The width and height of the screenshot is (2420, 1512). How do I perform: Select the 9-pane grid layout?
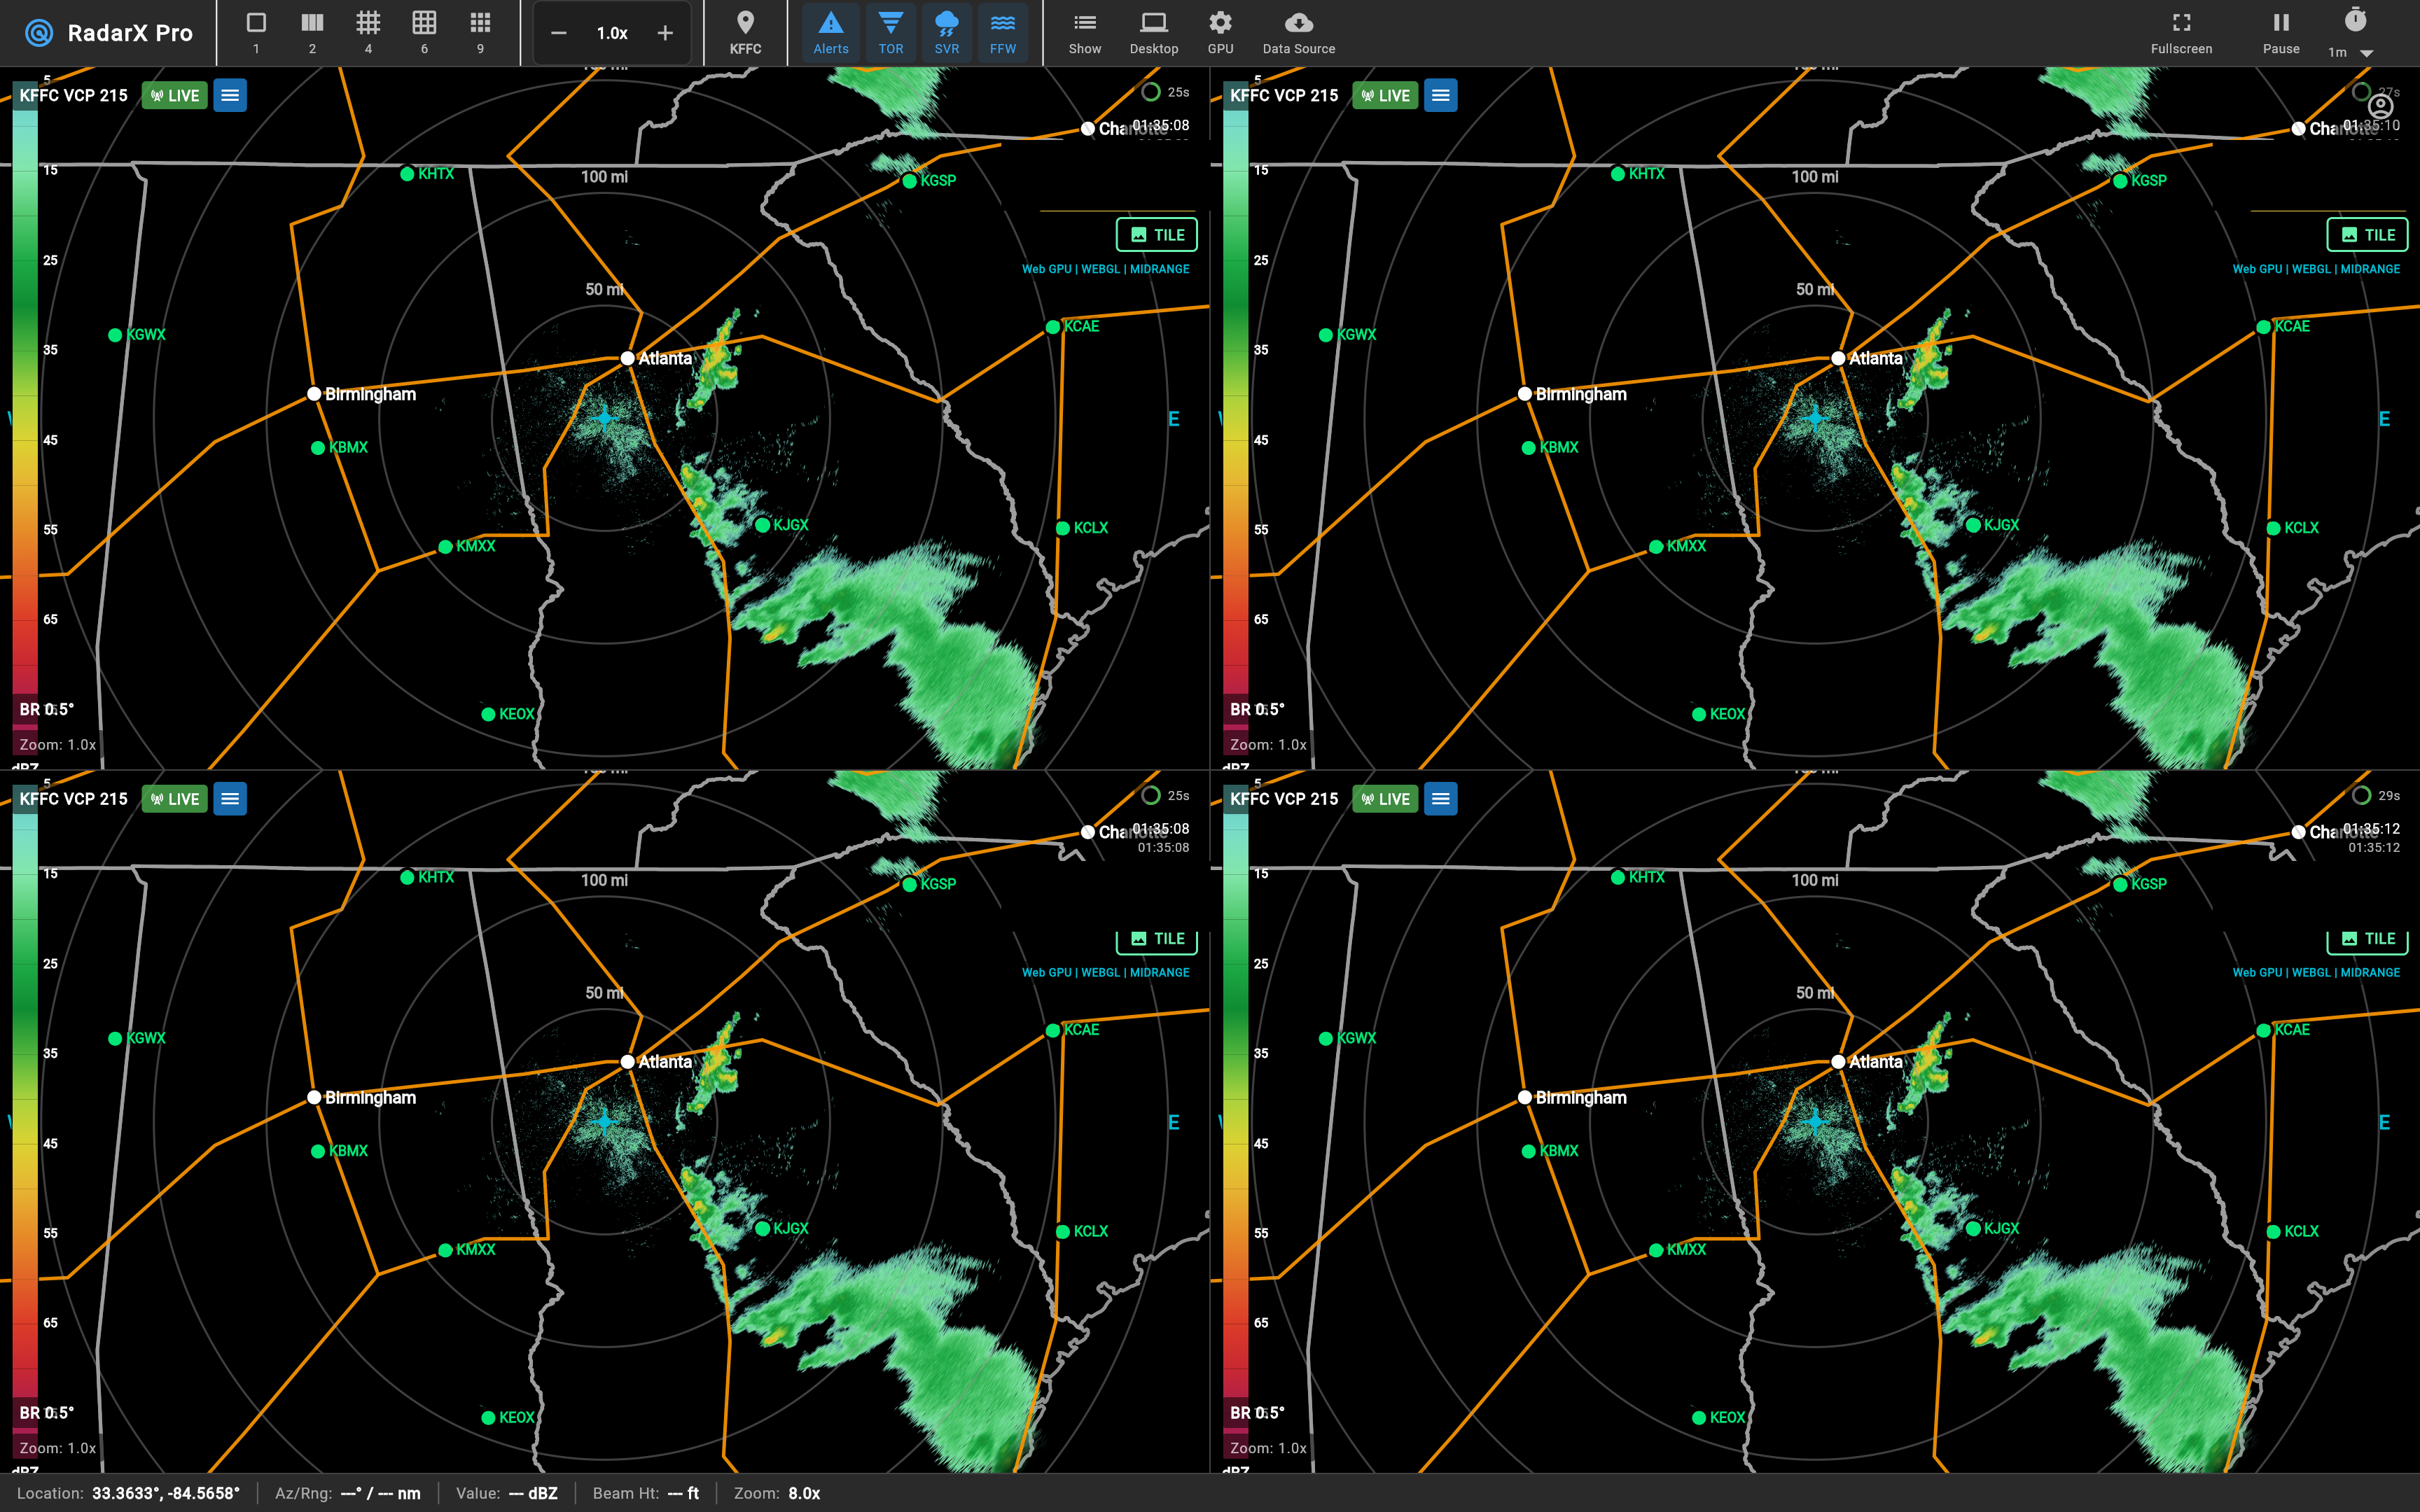480,32
